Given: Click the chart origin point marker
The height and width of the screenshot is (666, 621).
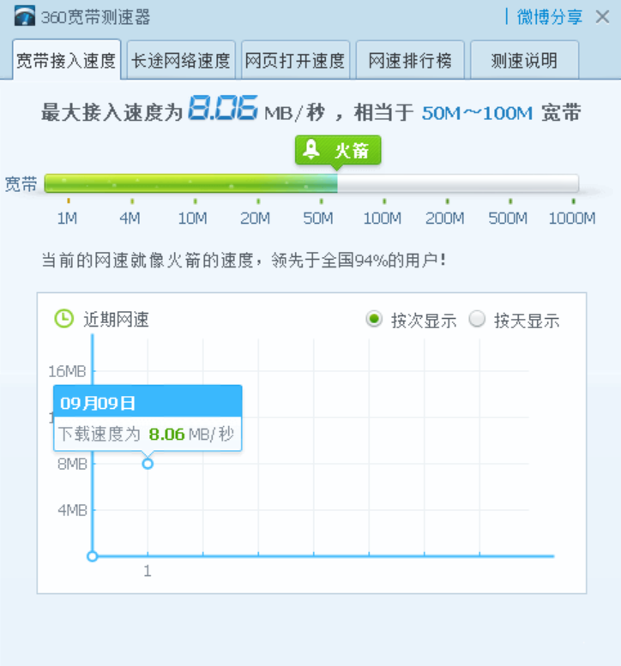Looking at the screenshot, I should (x=93, y=556).
